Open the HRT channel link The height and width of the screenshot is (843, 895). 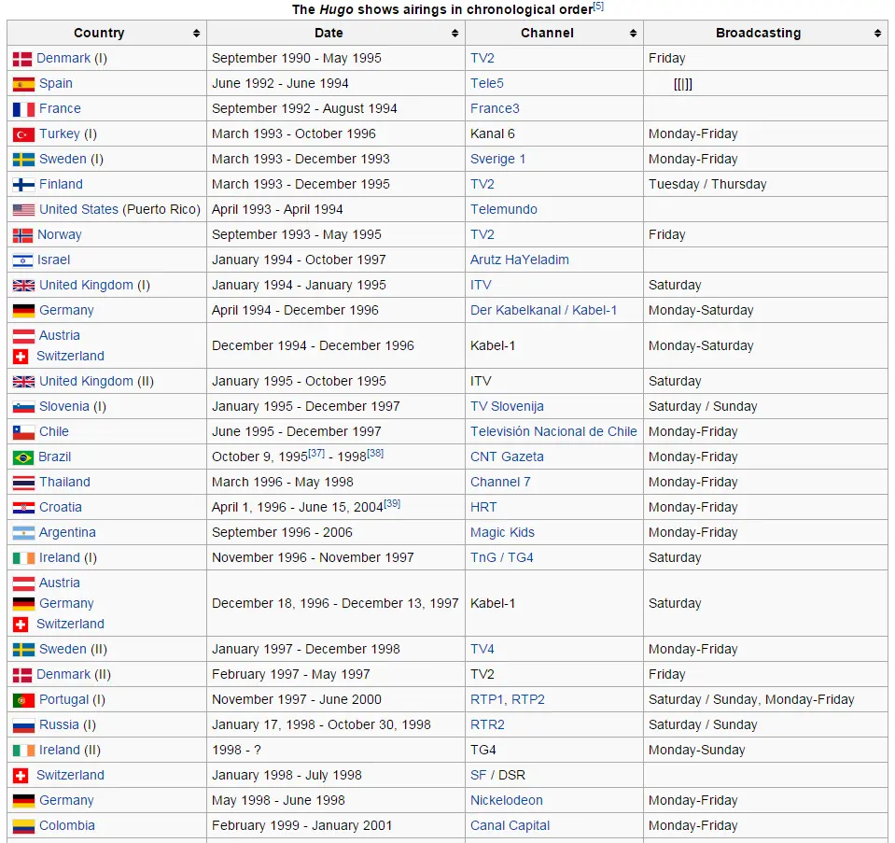pos(483,507)
